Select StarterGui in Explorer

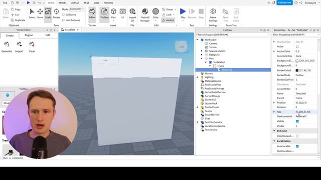pyautogui.click(x=210, y=100)
